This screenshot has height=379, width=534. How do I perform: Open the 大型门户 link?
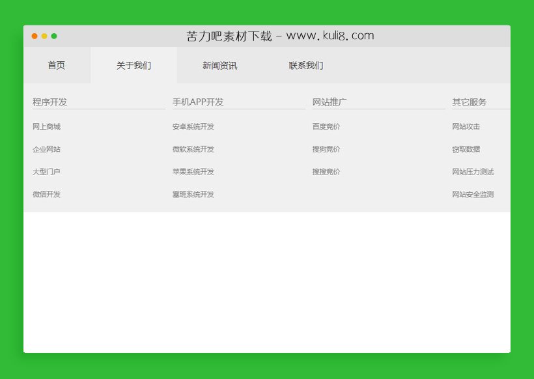coord(46,172)
